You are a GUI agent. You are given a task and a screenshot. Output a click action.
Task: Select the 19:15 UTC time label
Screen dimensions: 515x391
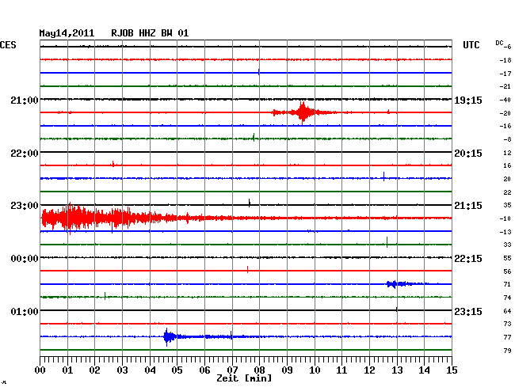468,101
